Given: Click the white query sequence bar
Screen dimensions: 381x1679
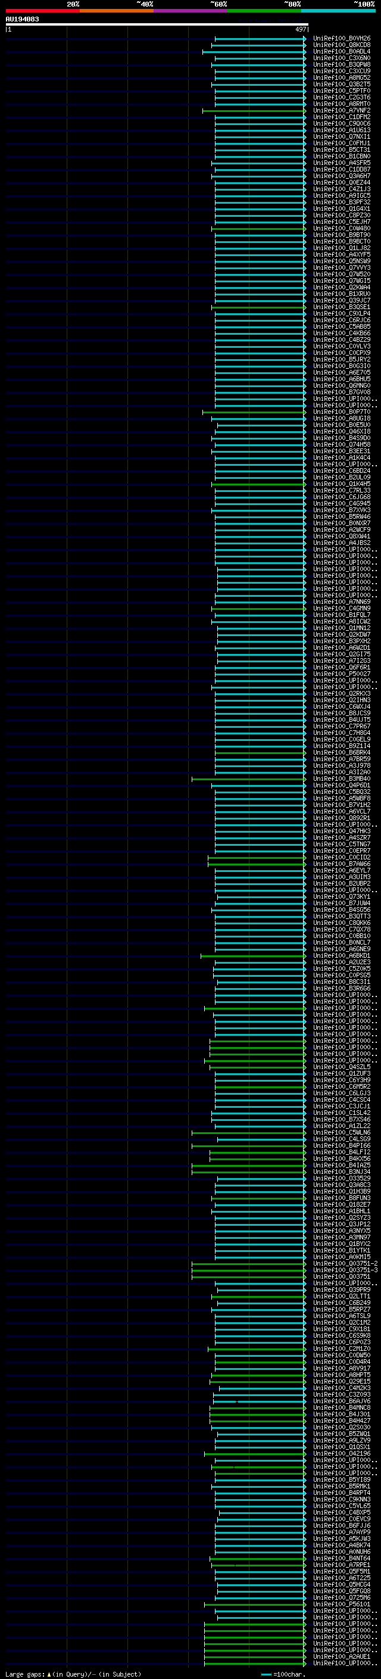Looking at the screenshot, I should click(x=157, y=24).
